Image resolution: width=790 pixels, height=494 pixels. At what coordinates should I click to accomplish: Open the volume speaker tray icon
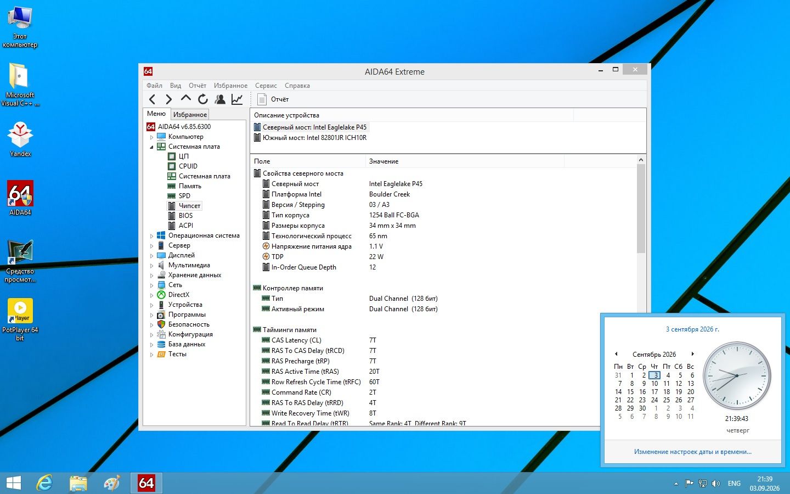click(x=716, y=484)
